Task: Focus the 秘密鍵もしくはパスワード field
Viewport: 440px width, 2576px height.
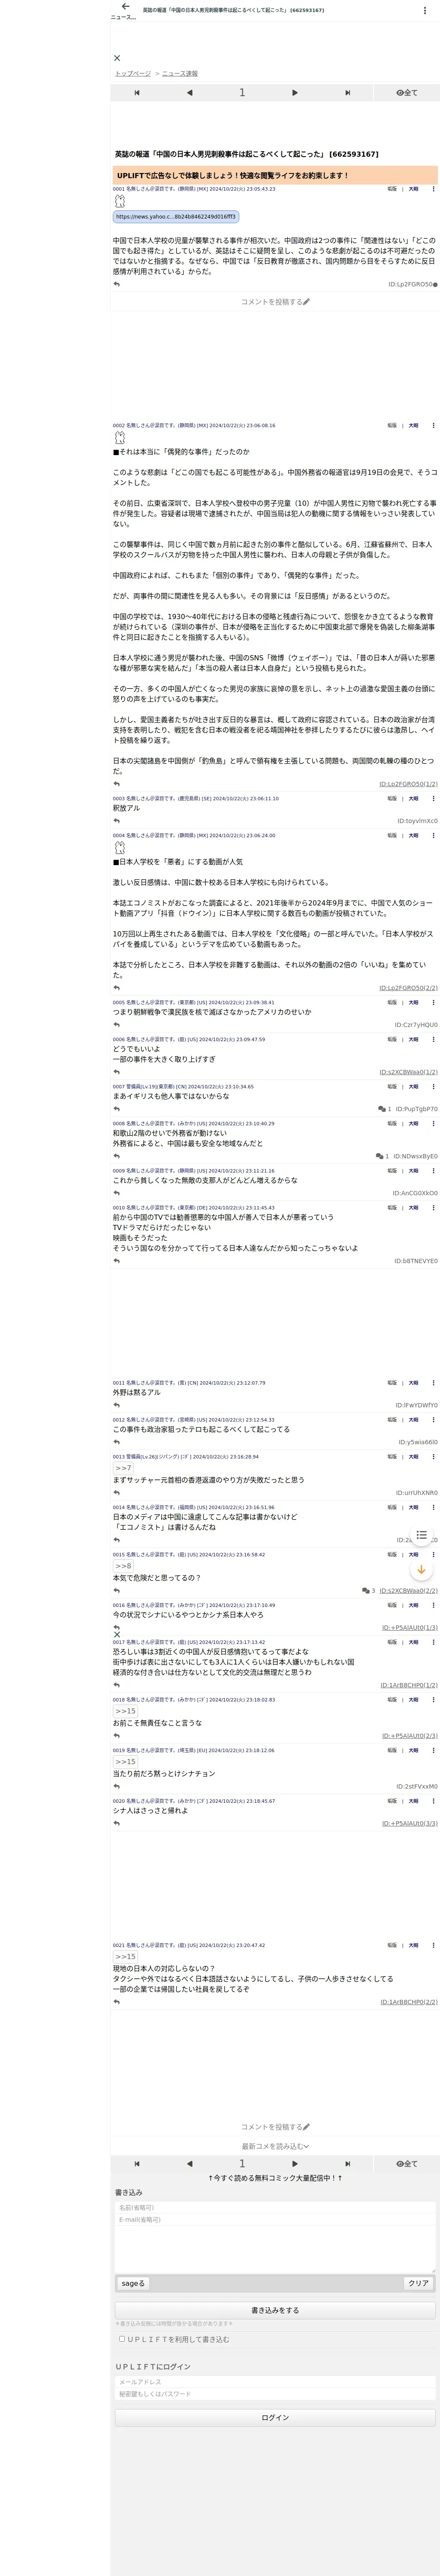Action: tap(275, 2394)
